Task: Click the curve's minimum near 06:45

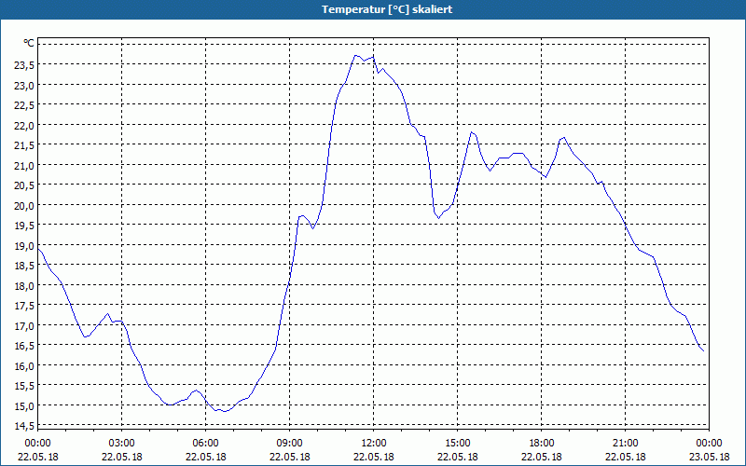Action: [225, 411]
